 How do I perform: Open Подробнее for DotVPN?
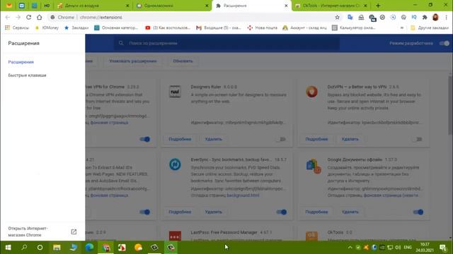point(316,139)
